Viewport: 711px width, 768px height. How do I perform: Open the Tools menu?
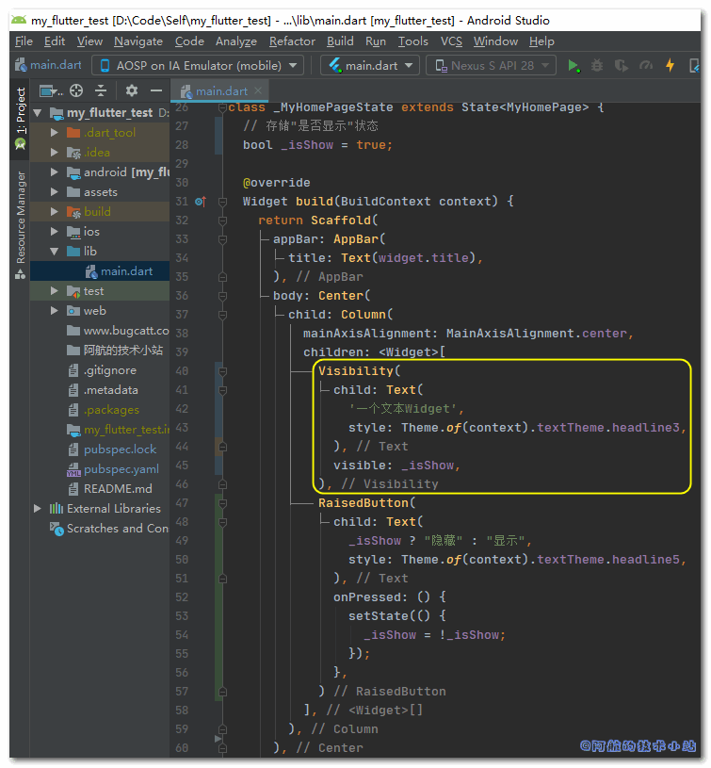[412, 41]
